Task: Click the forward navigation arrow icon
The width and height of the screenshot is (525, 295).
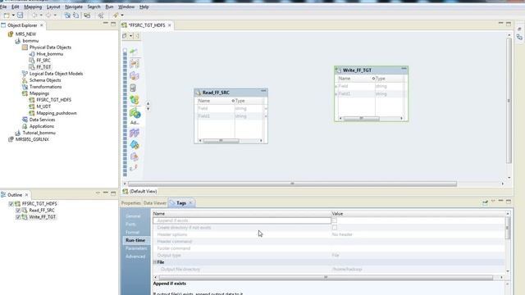Action: coord(48,16)
